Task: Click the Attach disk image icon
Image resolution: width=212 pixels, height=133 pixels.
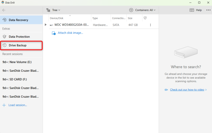Action: 54,33
